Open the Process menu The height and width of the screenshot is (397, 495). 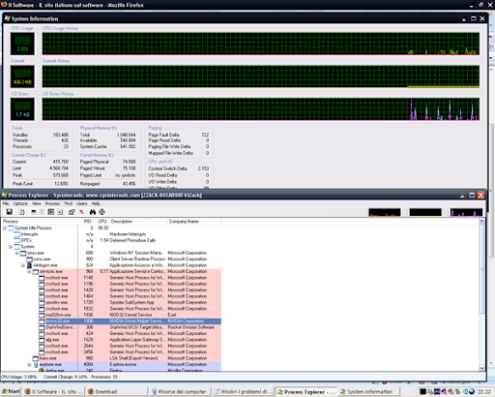pyautogui.click(x=52, y=203)
